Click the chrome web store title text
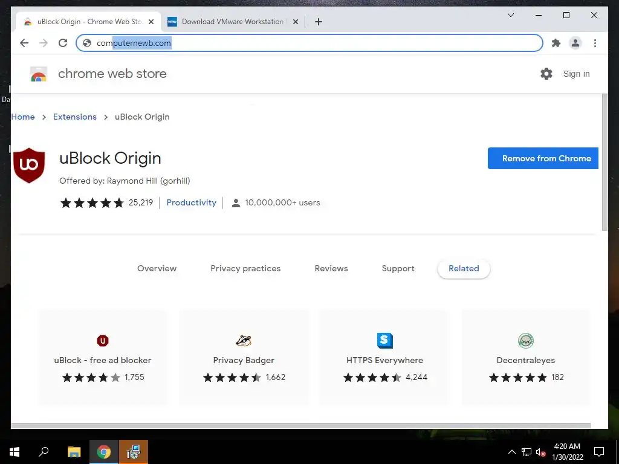The height and width of the screenshot is (464, 619). coord(112,74)
